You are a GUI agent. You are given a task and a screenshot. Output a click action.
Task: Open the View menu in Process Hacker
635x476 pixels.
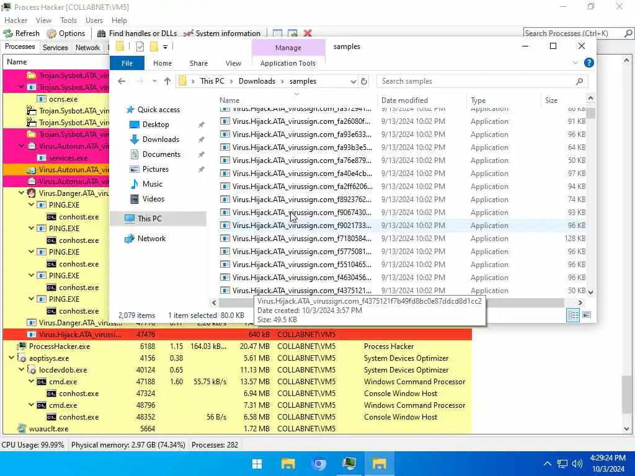(x=43, y=20)
